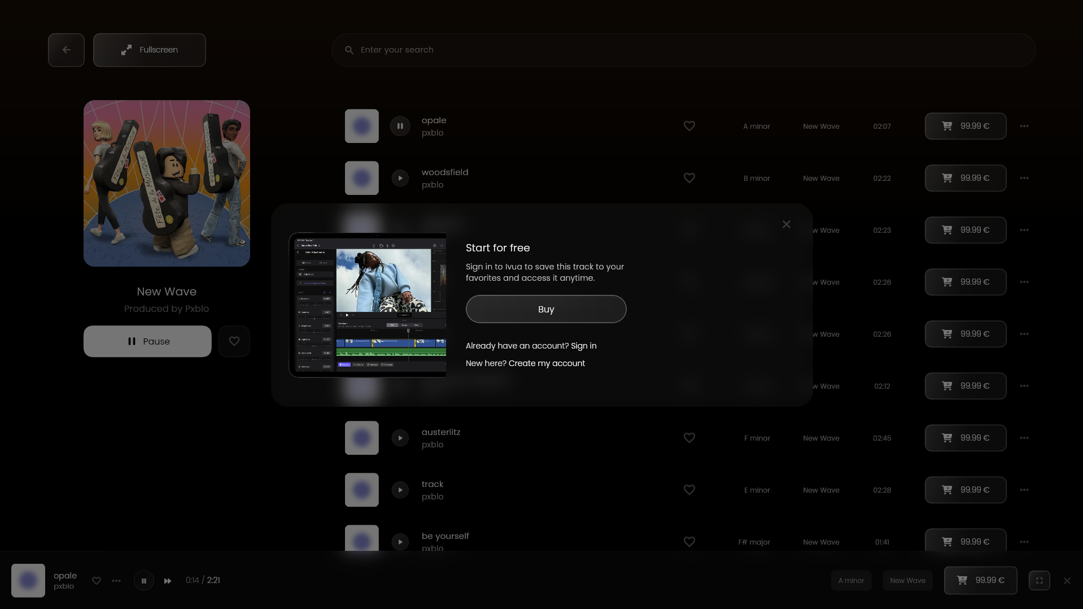Open more options for austerlitz row
1083x609 pixels.
coord(1024,438)
